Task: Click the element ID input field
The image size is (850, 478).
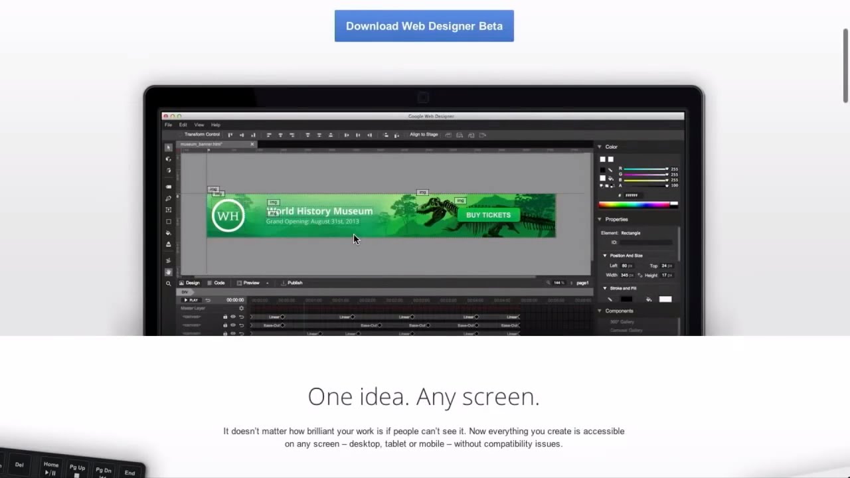Action: coord(646,242)
